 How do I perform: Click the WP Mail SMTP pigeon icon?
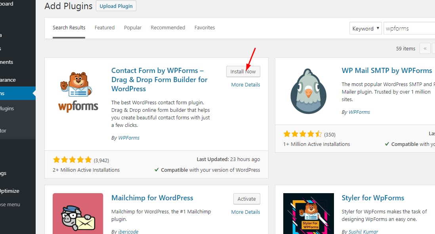308,92
